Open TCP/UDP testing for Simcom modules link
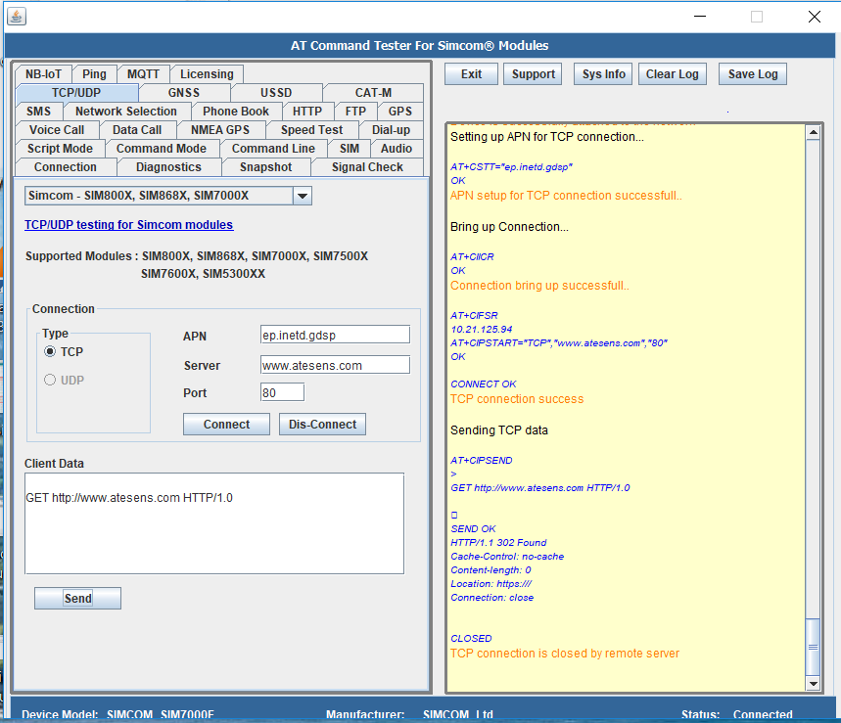The width and height of the screenshot is (841, 723). pyautogui.click(x=128, y=225)
